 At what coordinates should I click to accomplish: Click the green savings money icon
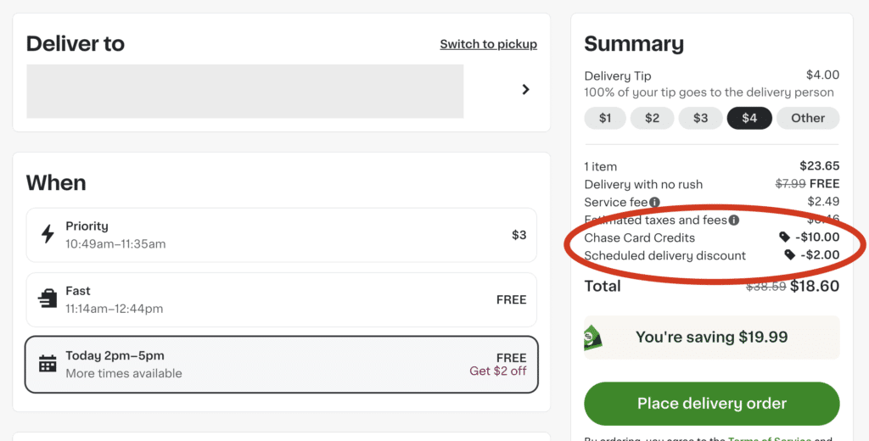(x=593, y=338)
